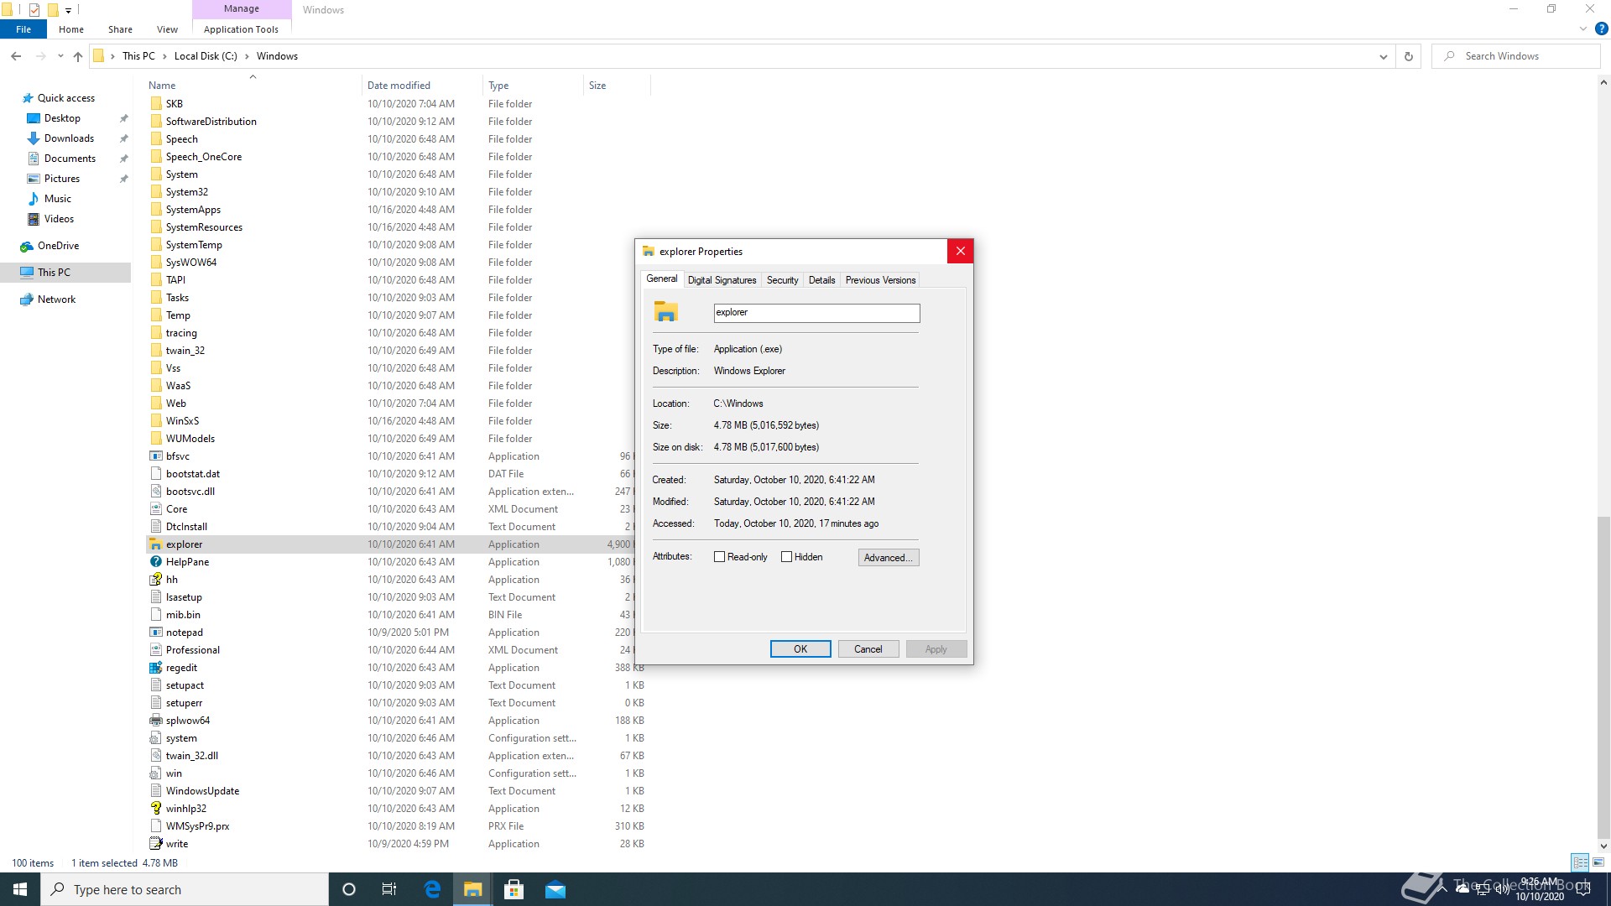Screen dimensions: 1611x906
Task: Switch to Security tab in Properties
Action: coord(782,280)
